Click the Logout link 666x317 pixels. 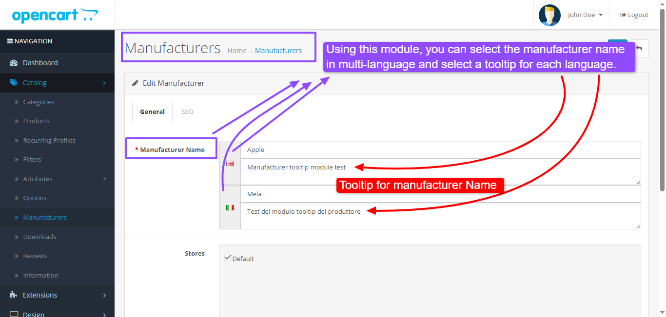pos(634,15)
